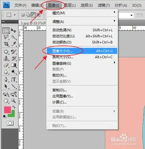The width and height of the screenshot is (145, 149).
Task: Choose 计算(C)... menu item
Action: click(x=82, y=102)
